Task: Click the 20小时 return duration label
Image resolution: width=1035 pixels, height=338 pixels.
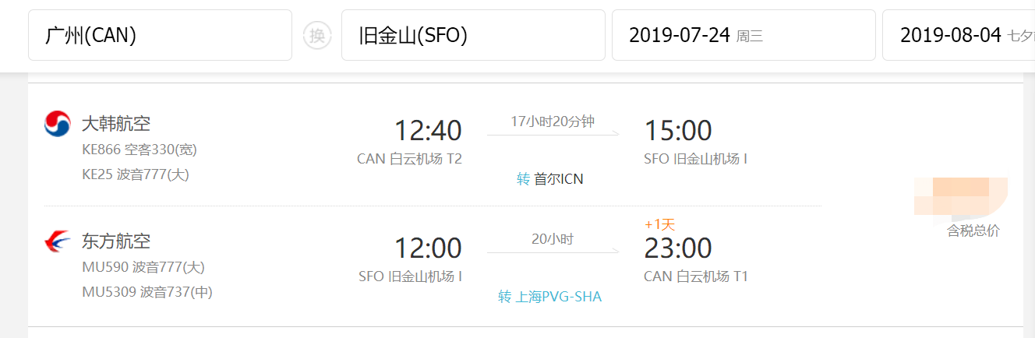Action: coord(553,239)
